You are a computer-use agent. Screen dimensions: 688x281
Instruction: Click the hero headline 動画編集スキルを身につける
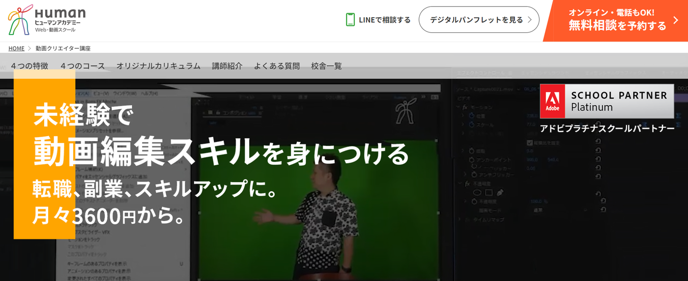pos(221,150)
